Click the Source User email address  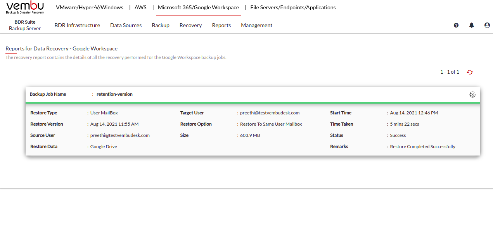coord(120,135)
